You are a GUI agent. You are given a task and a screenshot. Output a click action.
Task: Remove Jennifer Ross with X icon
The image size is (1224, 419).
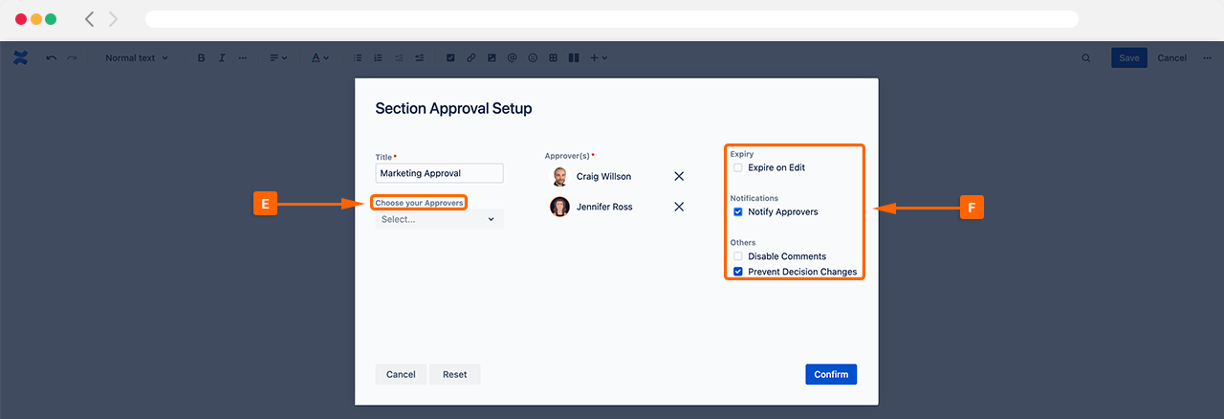679,207
